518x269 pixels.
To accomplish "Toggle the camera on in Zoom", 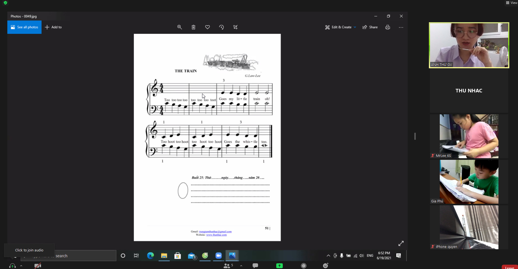I will coord(37,265).
